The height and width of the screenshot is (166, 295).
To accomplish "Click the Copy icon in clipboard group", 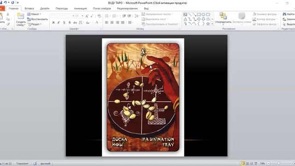I will point(8,19).
